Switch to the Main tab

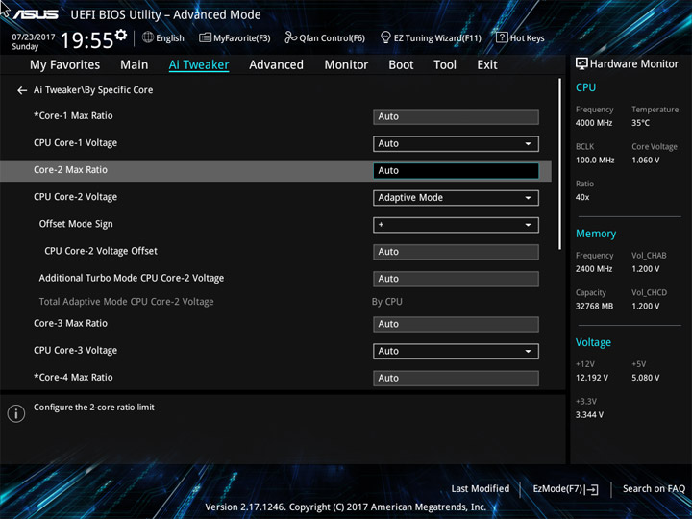tap(135, 65)
